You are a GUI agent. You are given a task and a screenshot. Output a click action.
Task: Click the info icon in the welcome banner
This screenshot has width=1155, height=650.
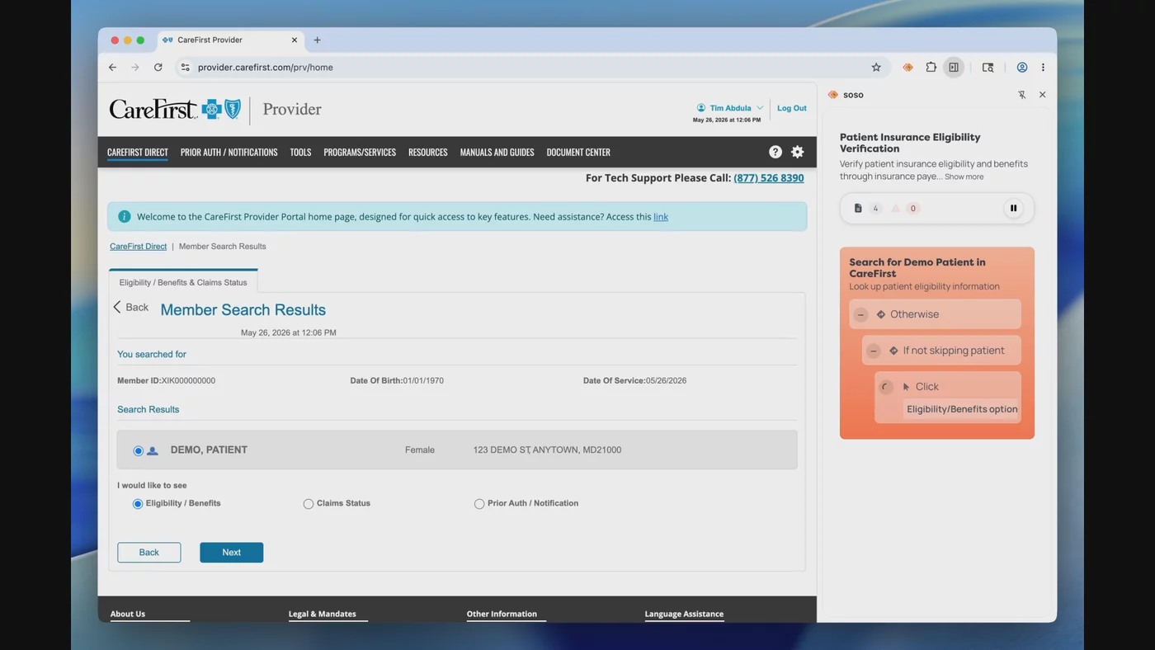125,217
